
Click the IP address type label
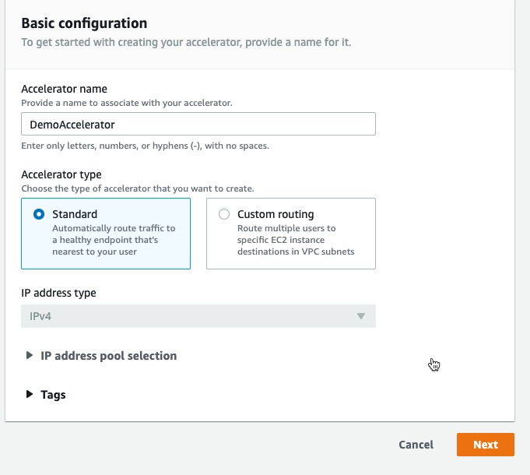pyautogui.click(x=58, y=293)
